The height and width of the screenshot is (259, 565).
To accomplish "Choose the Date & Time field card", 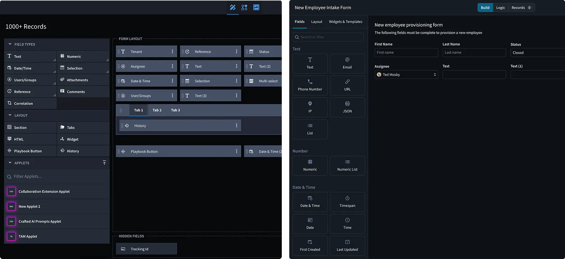I will pos(310,202).
